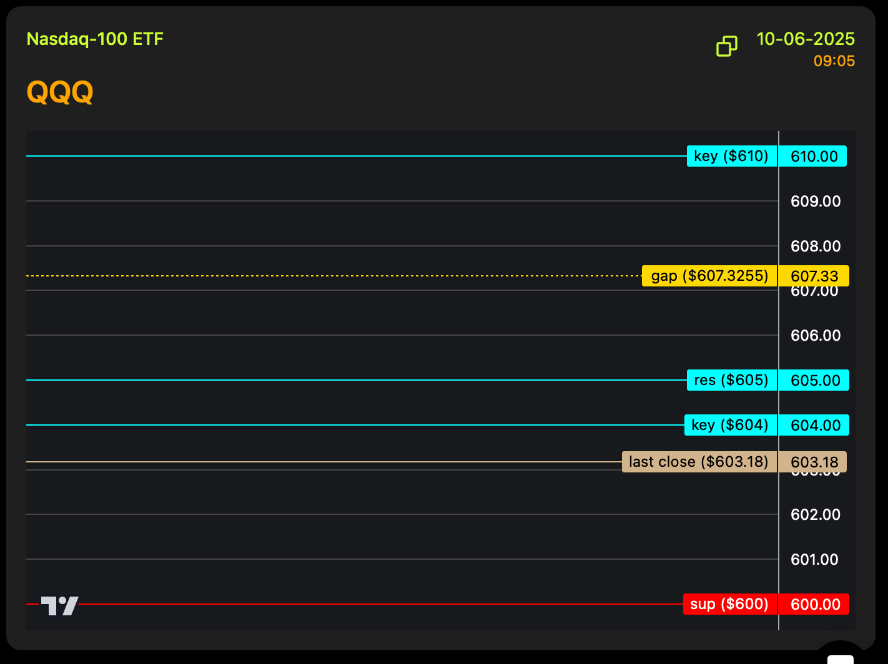The image size is (888, 664).
Task: Click the cyan 610.00 price tag
Action: tap(814, 156)
